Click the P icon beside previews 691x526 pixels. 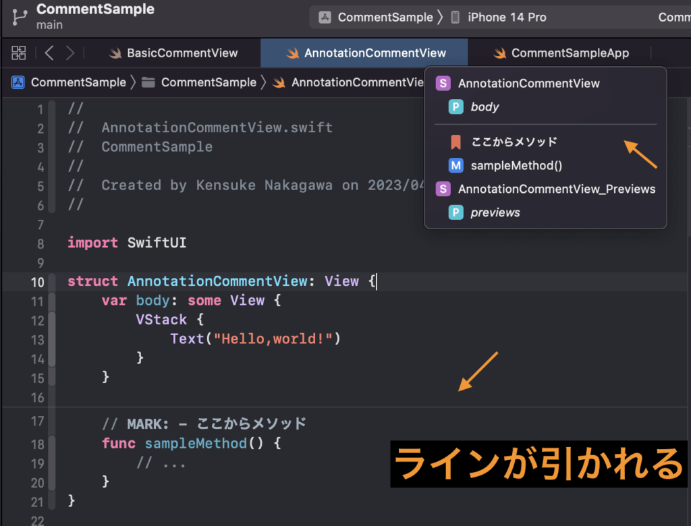point(455,212)
